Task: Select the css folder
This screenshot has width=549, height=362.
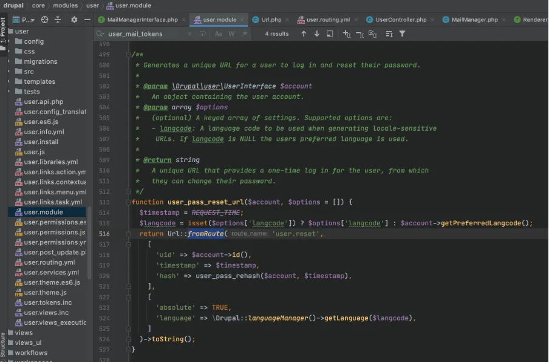Action: [x=29, y=52]
